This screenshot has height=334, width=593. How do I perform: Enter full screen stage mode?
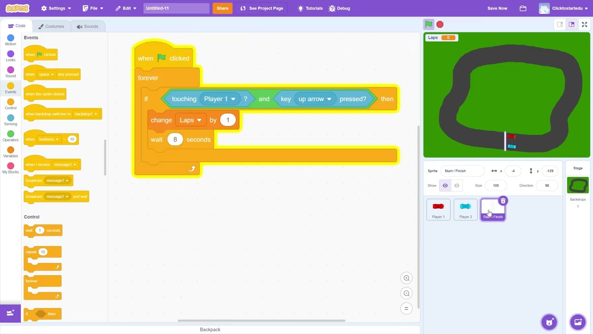click(585, 25)
